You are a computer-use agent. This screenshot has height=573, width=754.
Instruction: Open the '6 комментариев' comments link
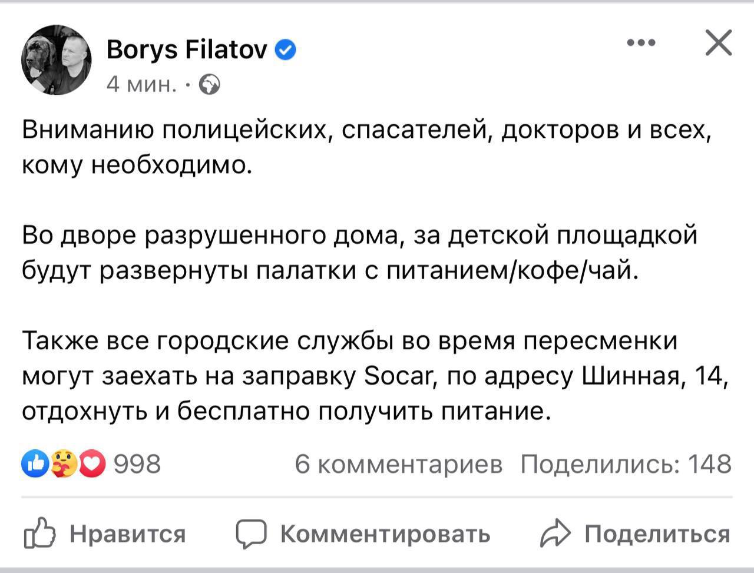tap(399, 464)
